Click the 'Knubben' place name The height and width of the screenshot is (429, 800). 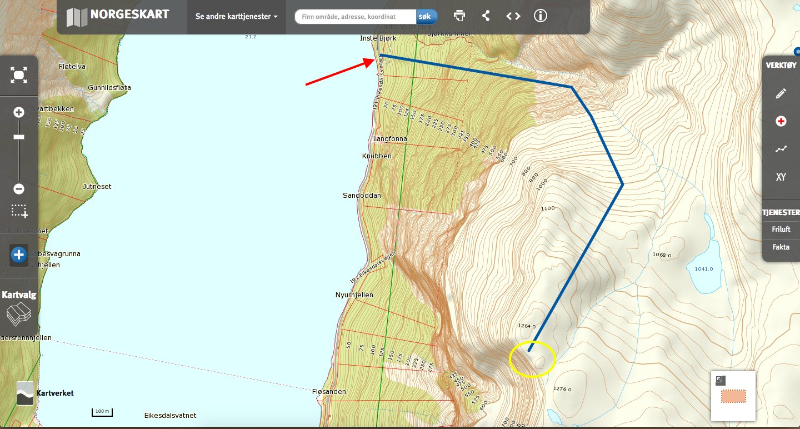pyautogui.click(x=377, y=156)
